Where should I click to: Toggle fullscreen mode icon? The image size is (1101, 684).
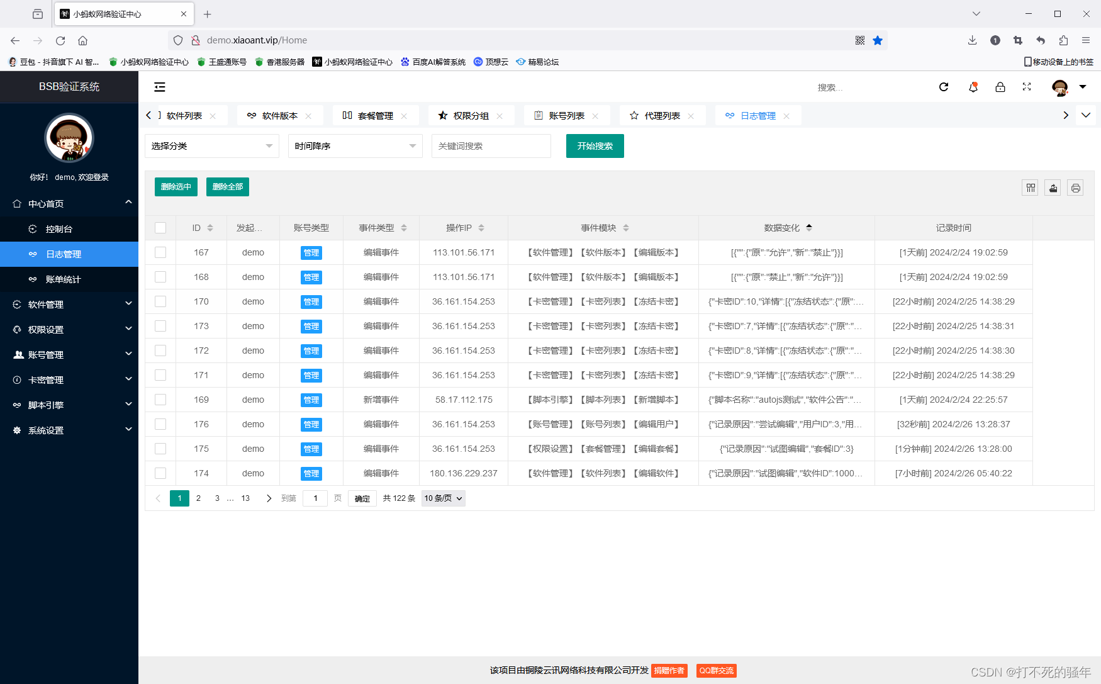click(1027, 87)
